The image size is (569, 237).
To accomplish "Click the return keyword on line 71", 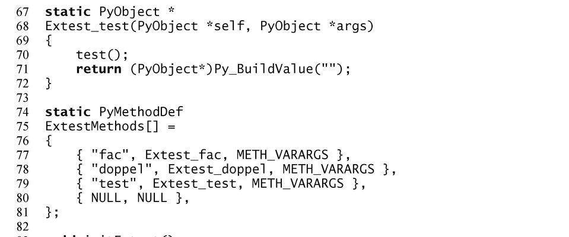I will tap(98, 69).
